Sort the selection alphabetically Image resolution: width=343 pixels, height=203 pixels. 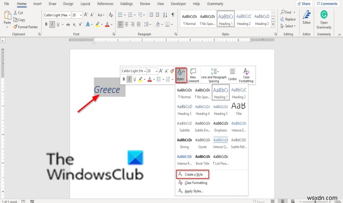165,15
